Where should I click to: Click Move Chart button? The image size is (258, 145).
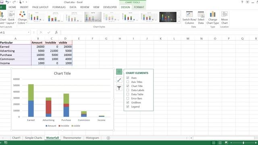(x=225, y=18)
